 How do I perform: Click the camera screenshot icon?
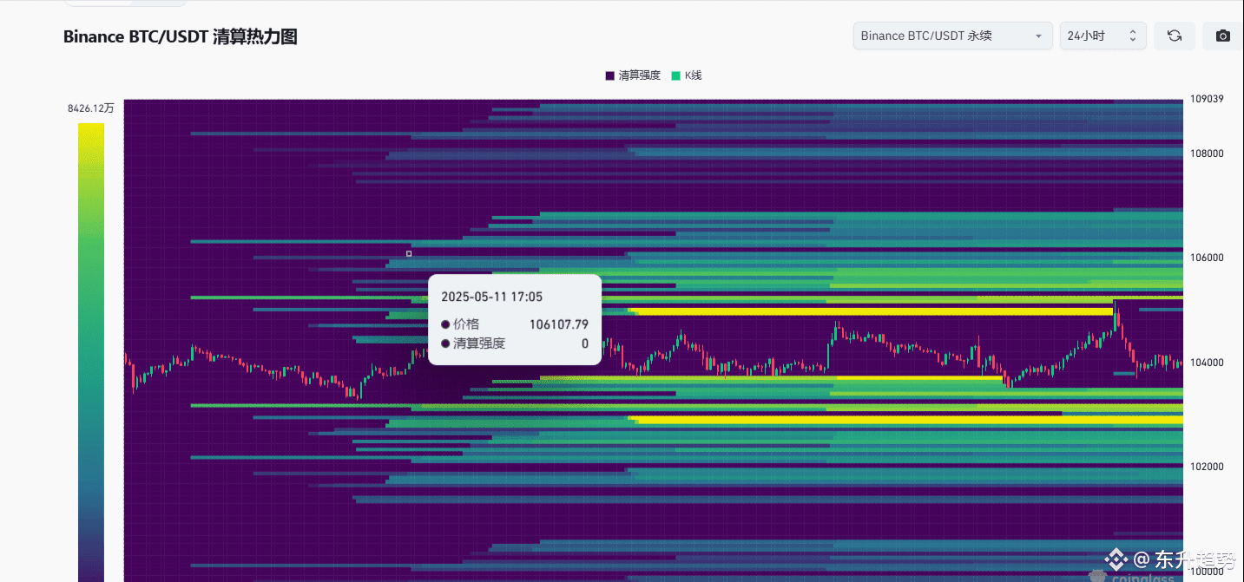click(x=1222, y=36)
